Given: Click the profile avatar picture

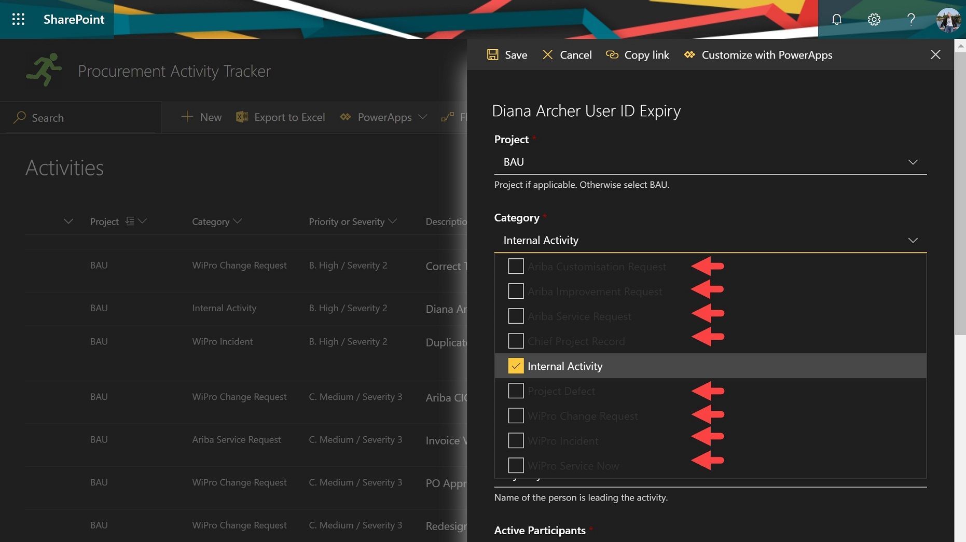Looking at the screenshot, I should click(x=948, y=19).
